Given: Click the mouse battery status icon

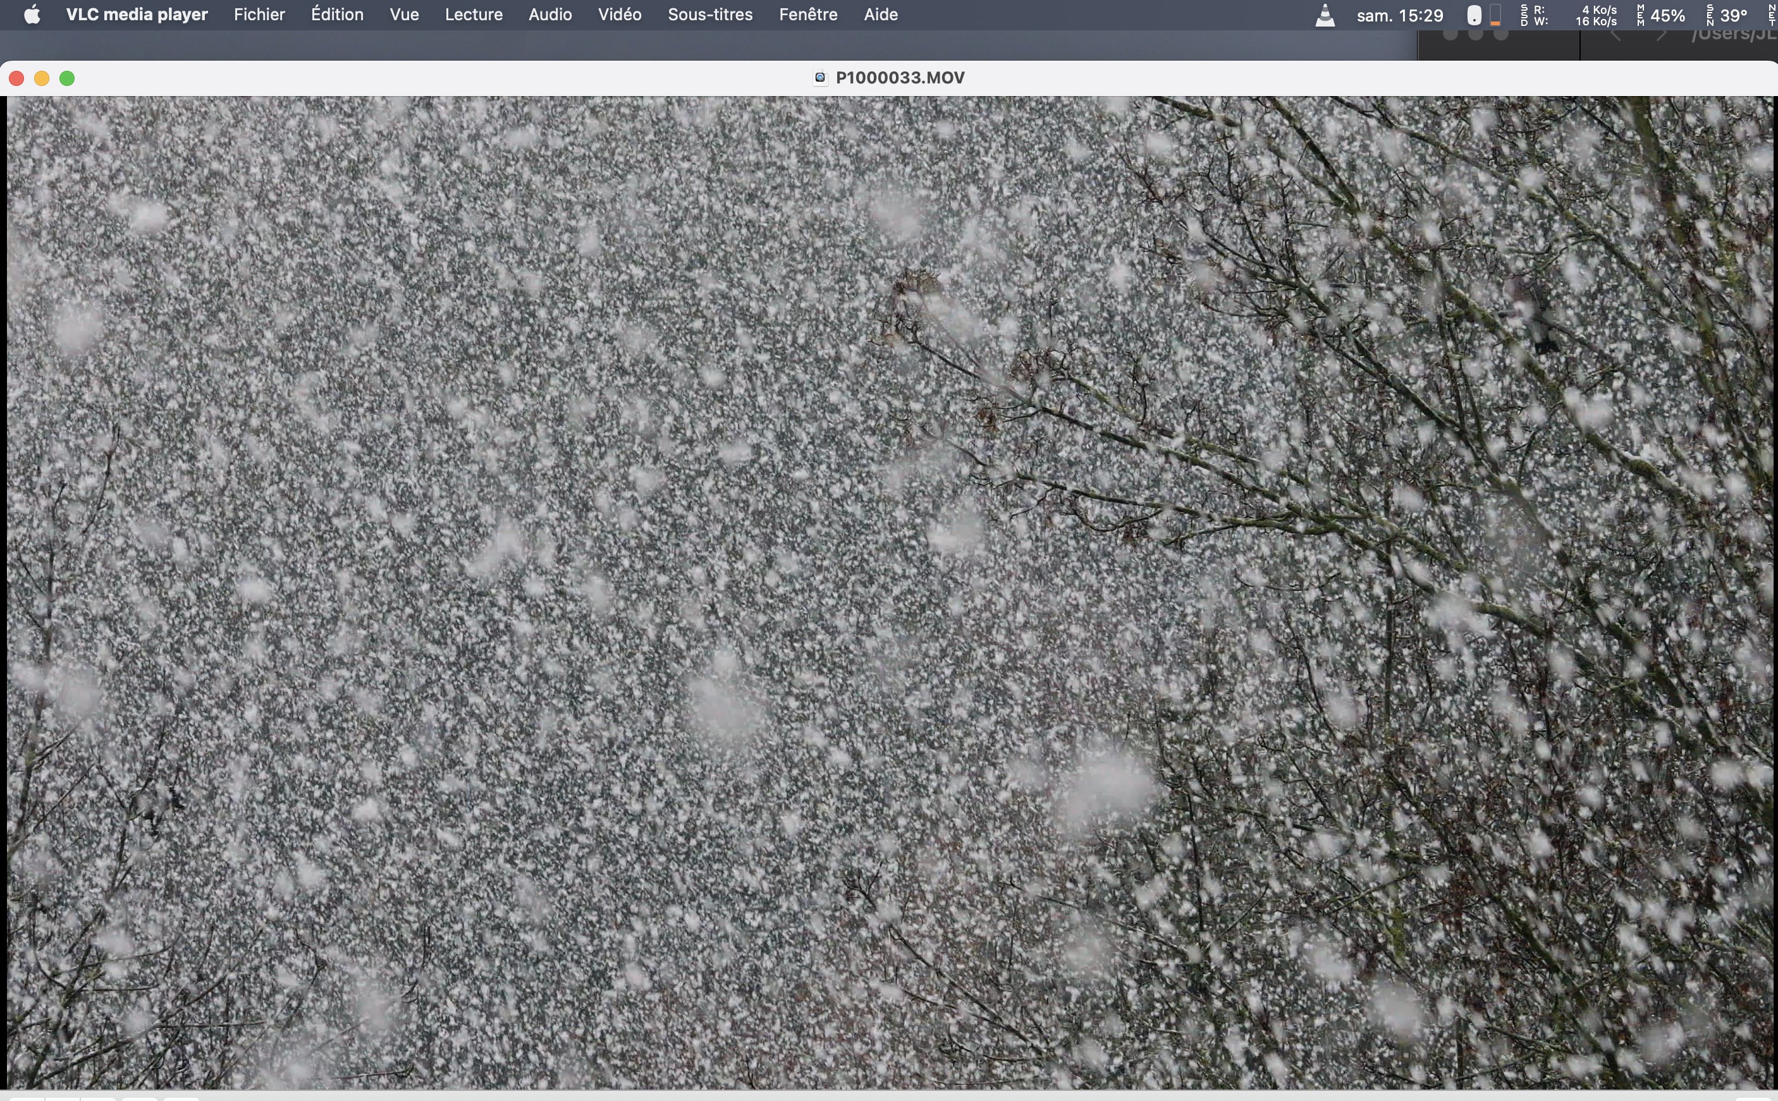Looking at the screenshot, I should click(1473, 15).
